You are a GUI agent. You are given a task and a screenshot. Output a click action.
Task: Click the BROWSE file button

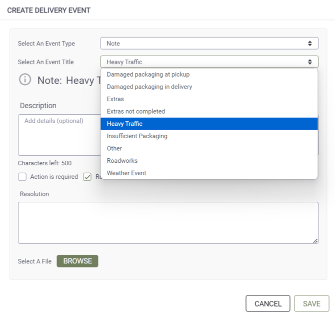pyautogui.click(x=77, y=261)
